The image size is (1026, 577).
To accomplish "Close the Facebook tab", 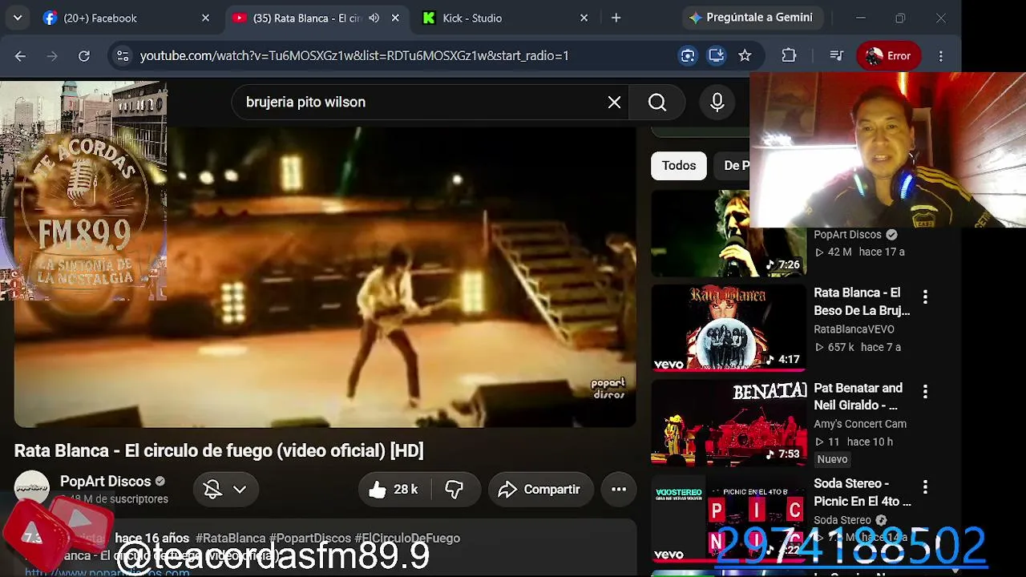I will (x=205, y=18).
